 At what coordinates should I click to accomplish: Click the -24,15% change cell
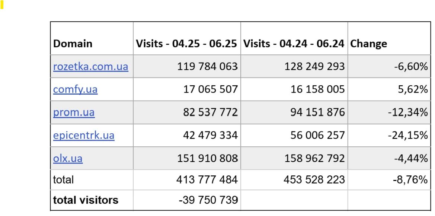tap(408, 135)
